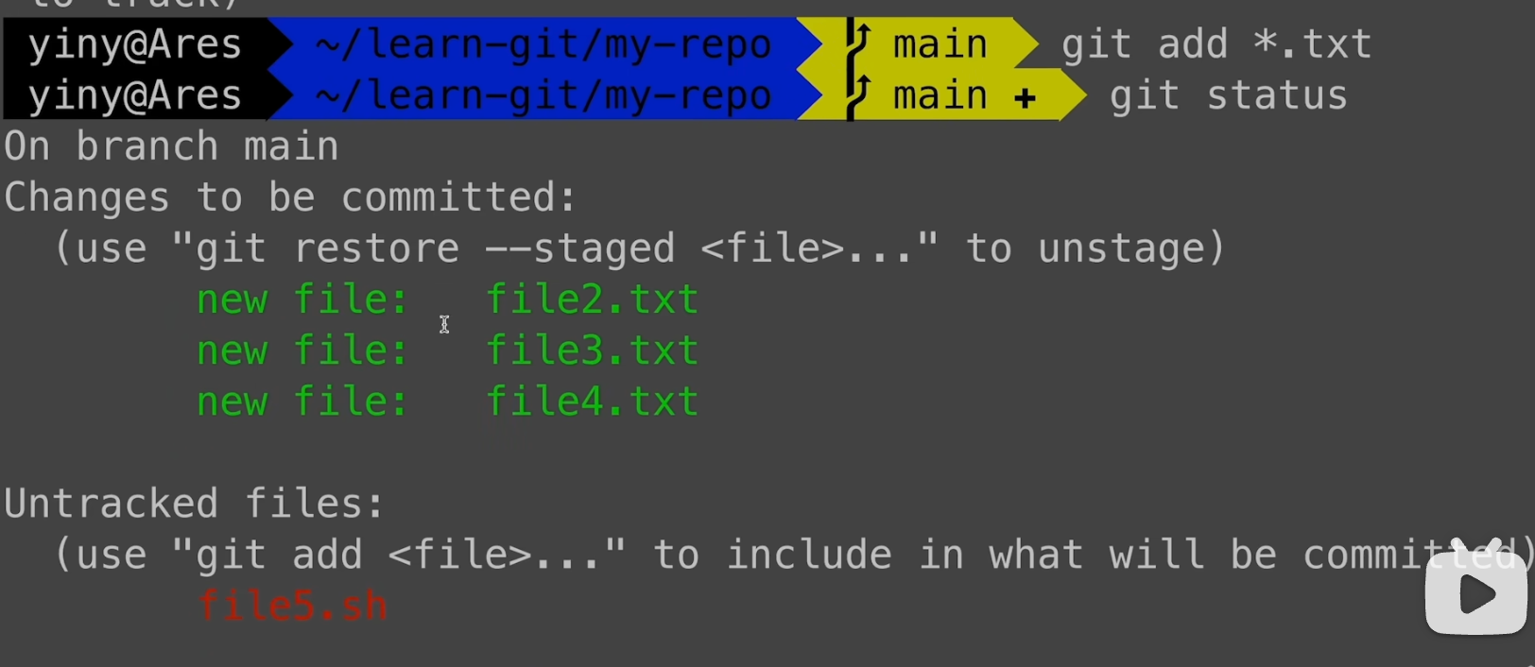Screen dimensions: 1535x667
Task: Click the first ~/learn-git/my-repo path segment
Action: point(543,44)
